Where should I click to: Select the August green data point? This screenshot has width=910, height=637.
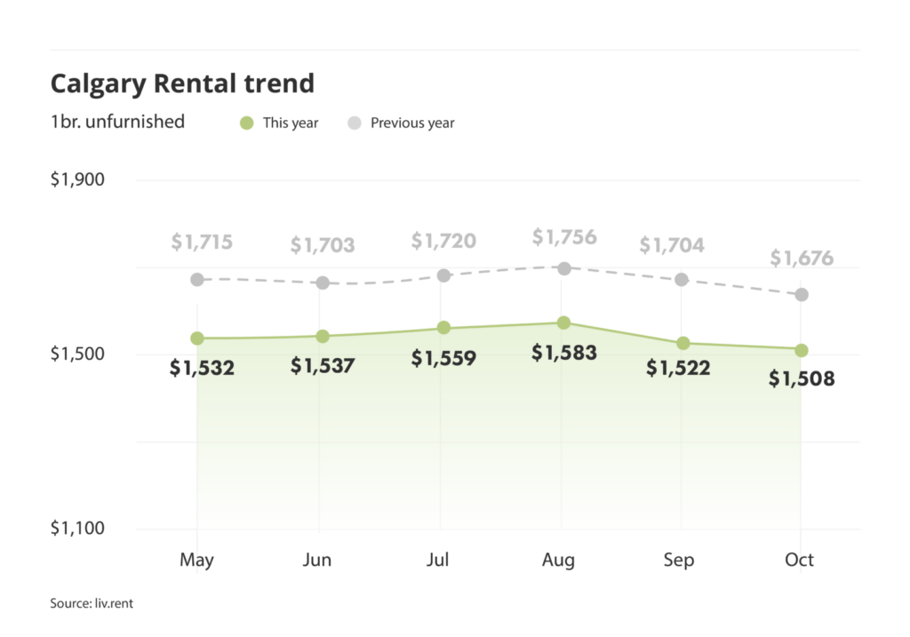coord(563,322)
